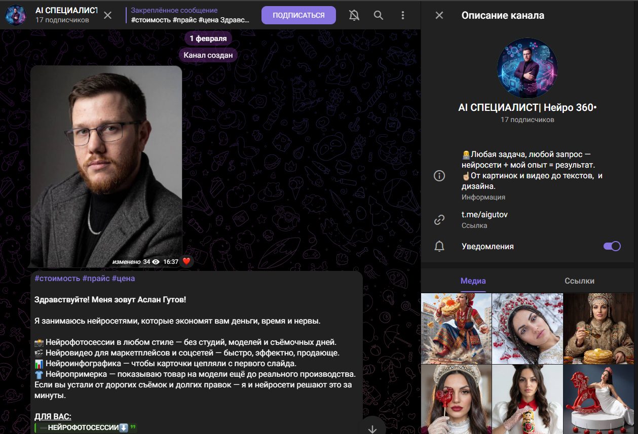Click the Здравствуйте! Меня зовут Аслан Гутов! line

coord(110,300)
